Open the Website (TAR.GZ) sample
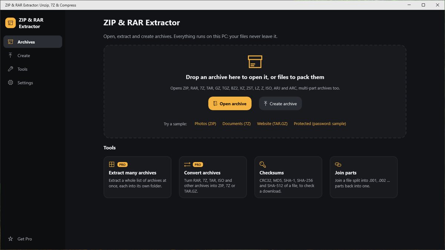Image resolution: width=445 pixels, height=250 pixels. click(272, 124)
